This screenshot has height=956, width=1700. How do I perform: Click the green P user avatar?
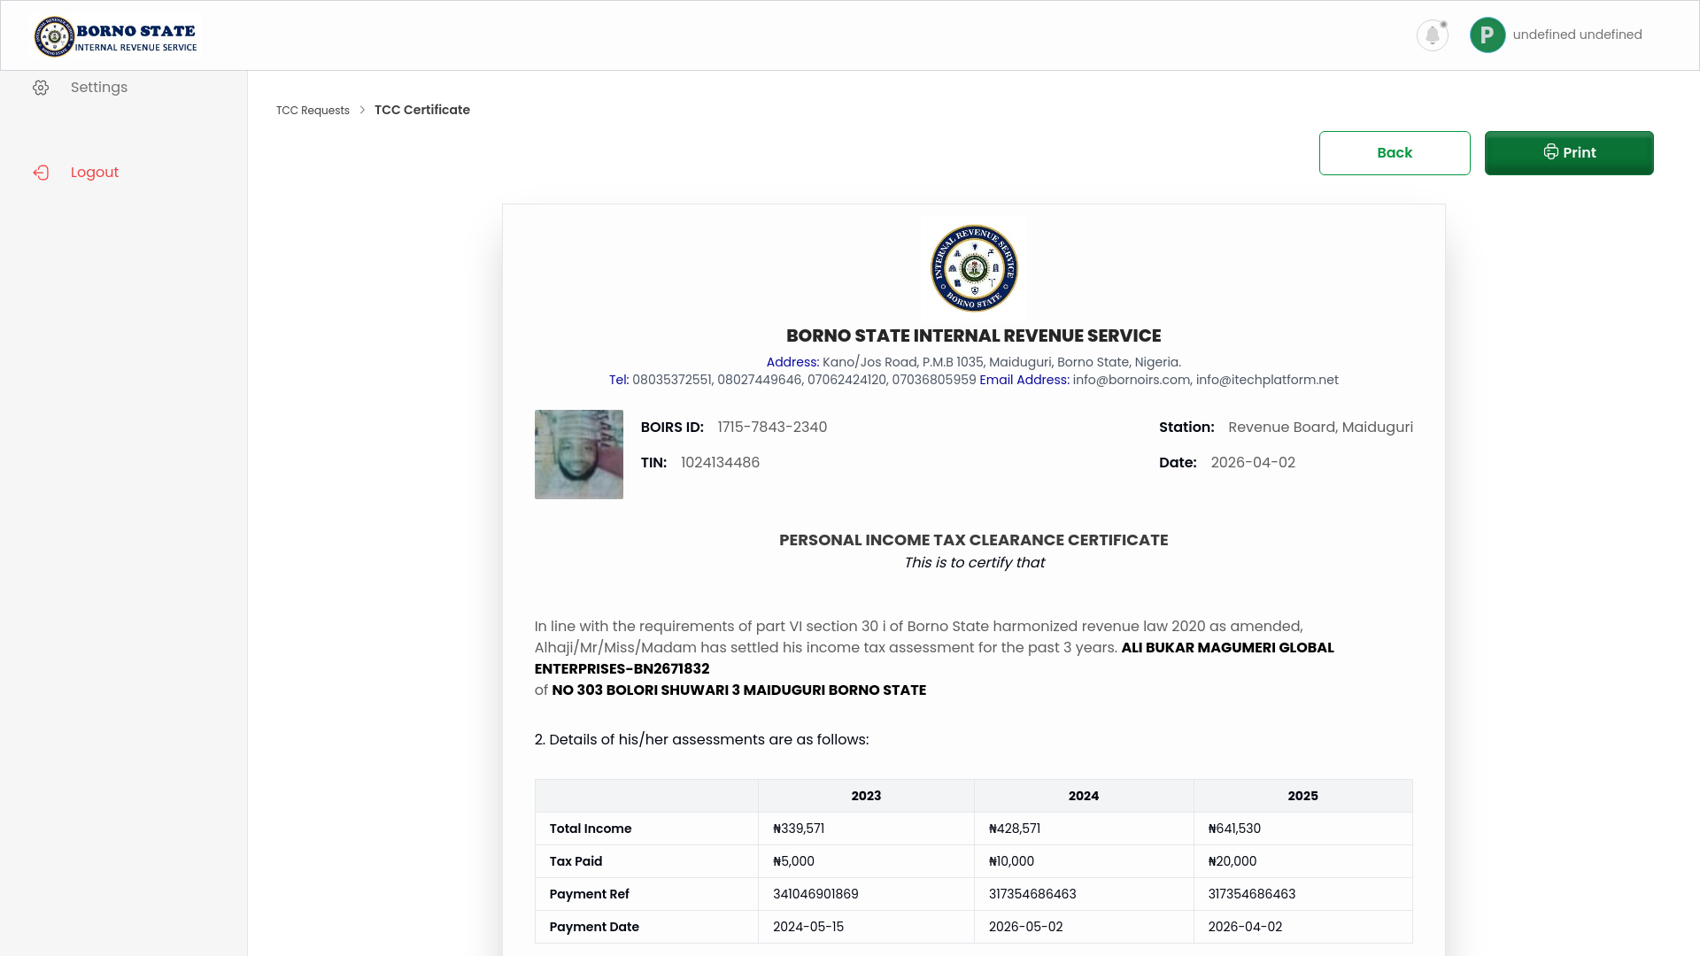1487,35
